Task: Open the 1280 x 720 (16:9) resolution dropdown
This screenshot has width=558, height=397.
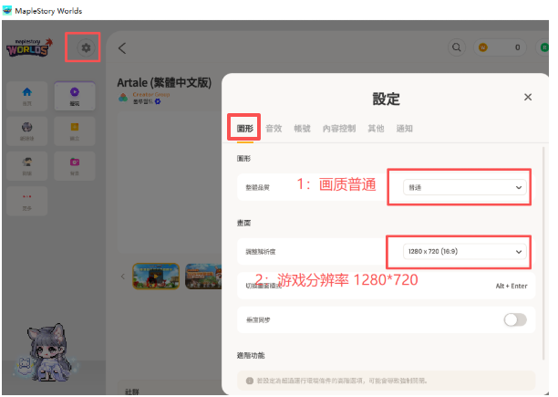Action: (465, 251)
